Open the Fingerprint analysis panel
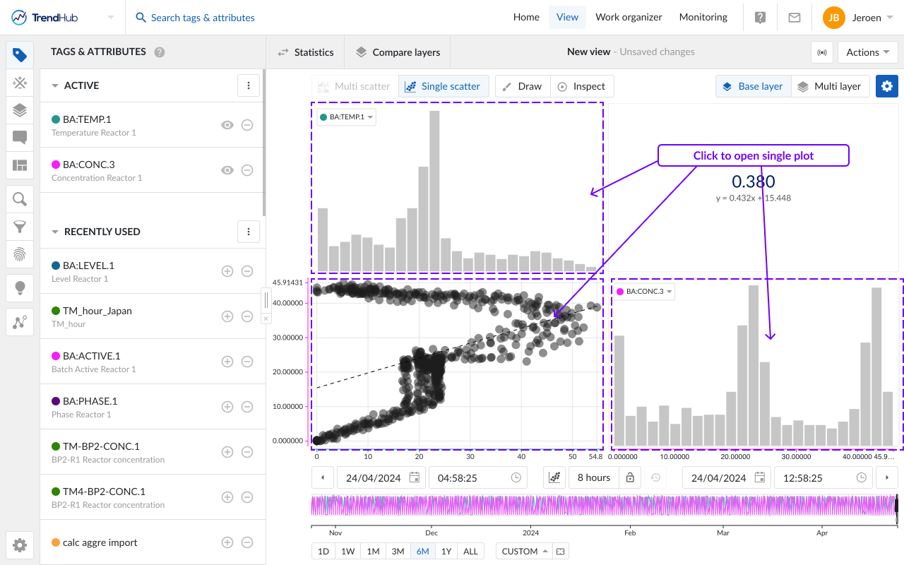904x565 pixels. coord(19,255)
